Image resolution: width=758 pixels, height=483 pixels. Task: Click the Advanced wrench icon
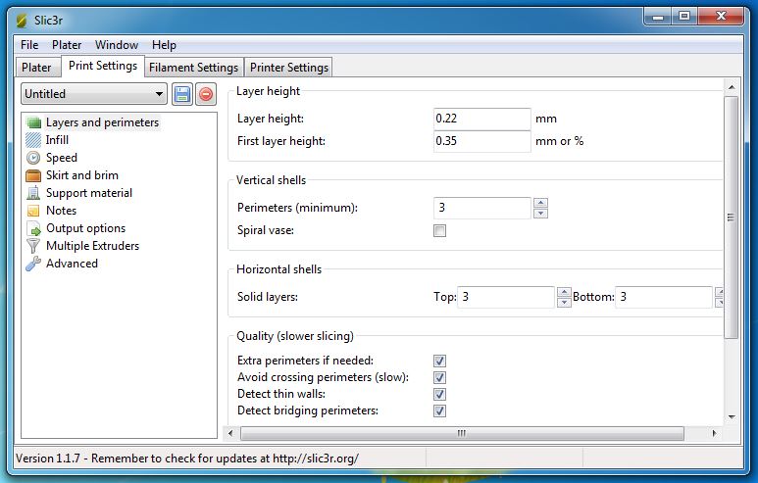(33, 264)
